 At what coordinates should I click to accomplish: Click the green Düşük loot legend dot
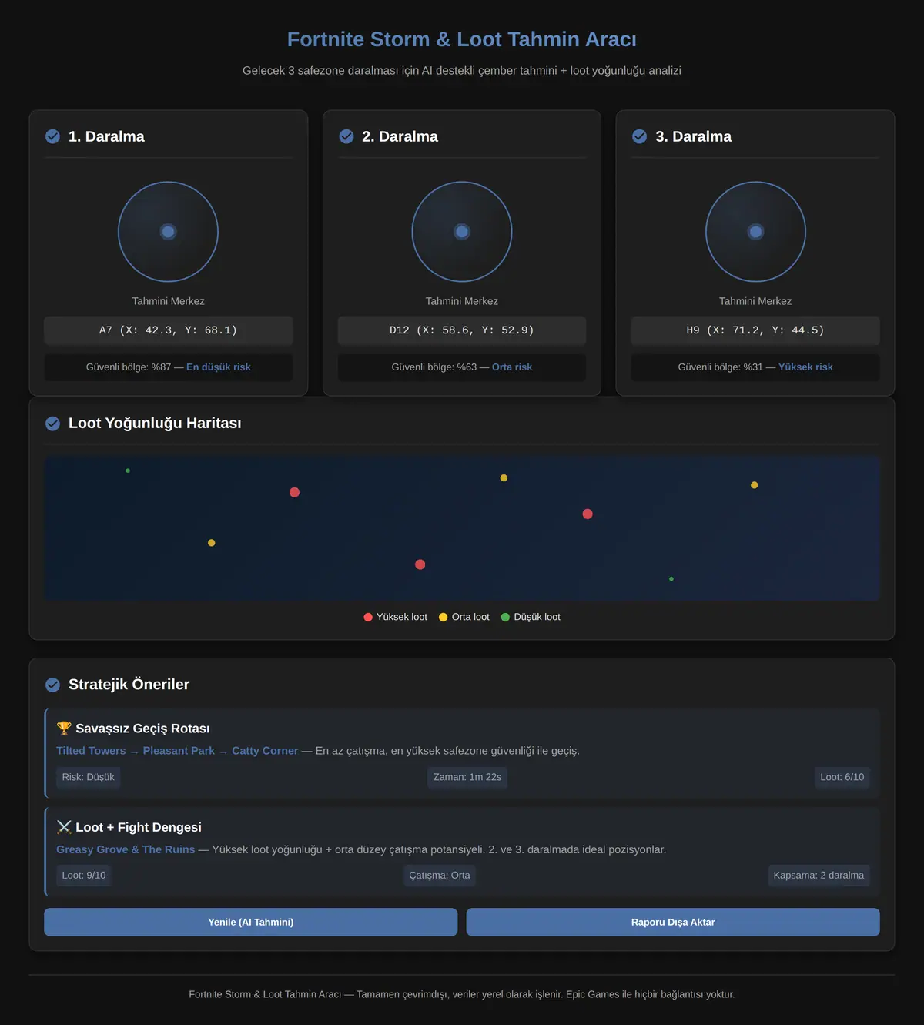[x=505, y=617]
